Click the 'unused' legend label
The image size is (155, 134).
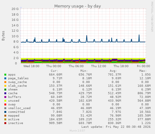(14, 101)
